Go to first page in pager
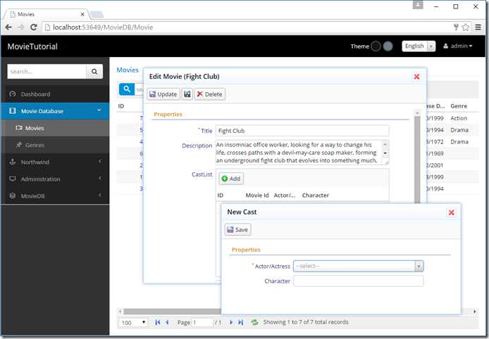 (x=158, y=322)
